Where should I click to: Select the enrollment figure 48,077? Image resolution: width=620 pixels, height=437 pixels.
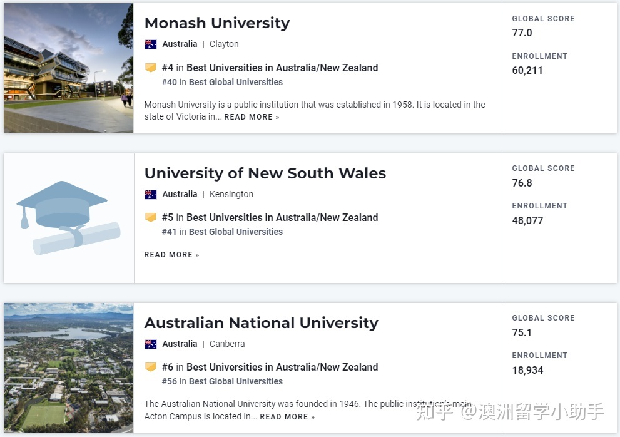point(527,220)
